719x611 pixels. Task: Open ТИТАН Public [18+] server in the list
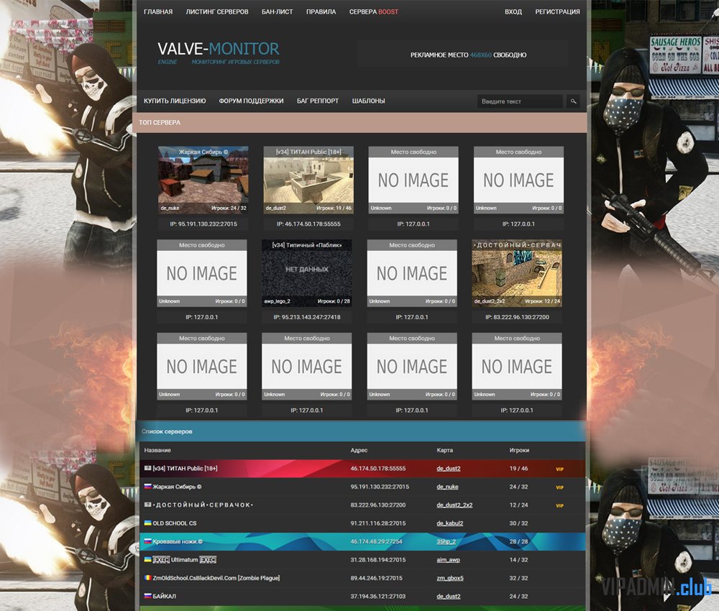[x=186, y=469]
